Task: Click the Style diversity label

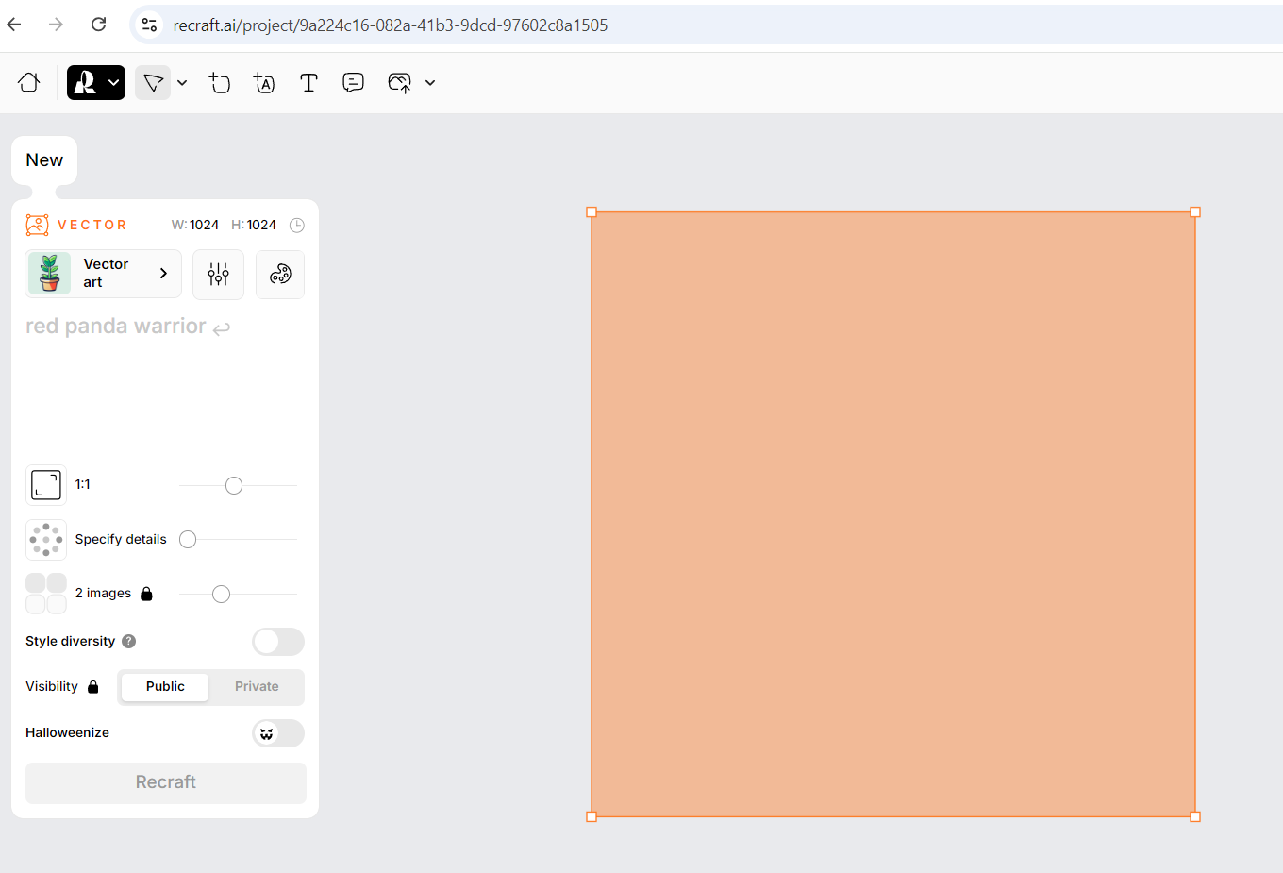Action: (70, 641)
